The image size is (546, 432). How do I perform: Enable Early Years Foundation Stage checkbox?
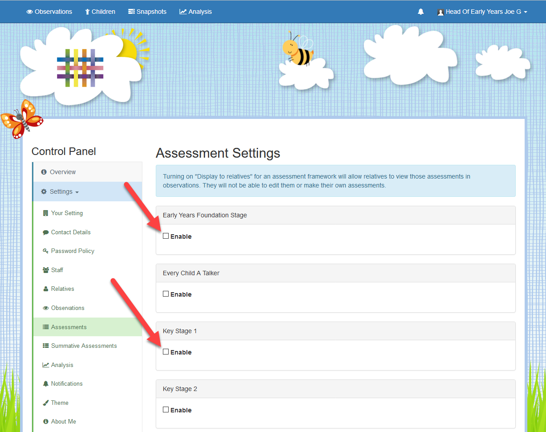click(166, 236)
